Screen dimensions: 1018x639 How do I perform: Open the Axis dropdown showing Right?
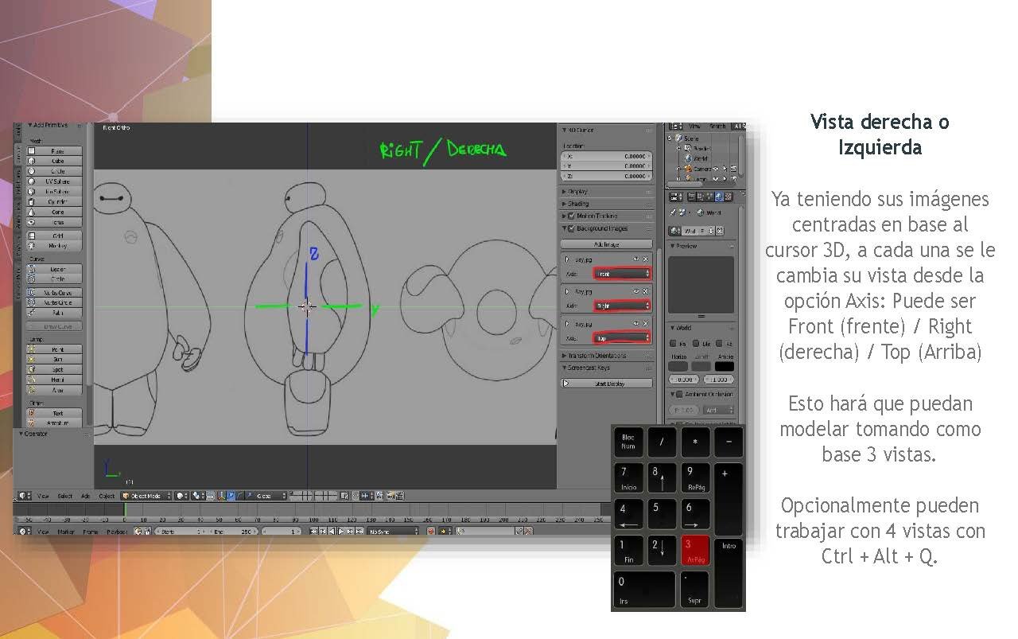(623, 306)
